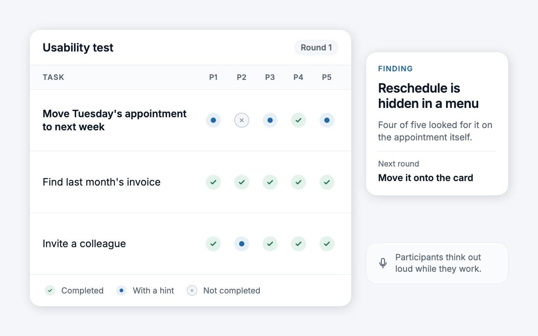This screenshot has width=538, height=336.
Task: Click P3 check for Find last month's invoice
Action: coord(270,182)
